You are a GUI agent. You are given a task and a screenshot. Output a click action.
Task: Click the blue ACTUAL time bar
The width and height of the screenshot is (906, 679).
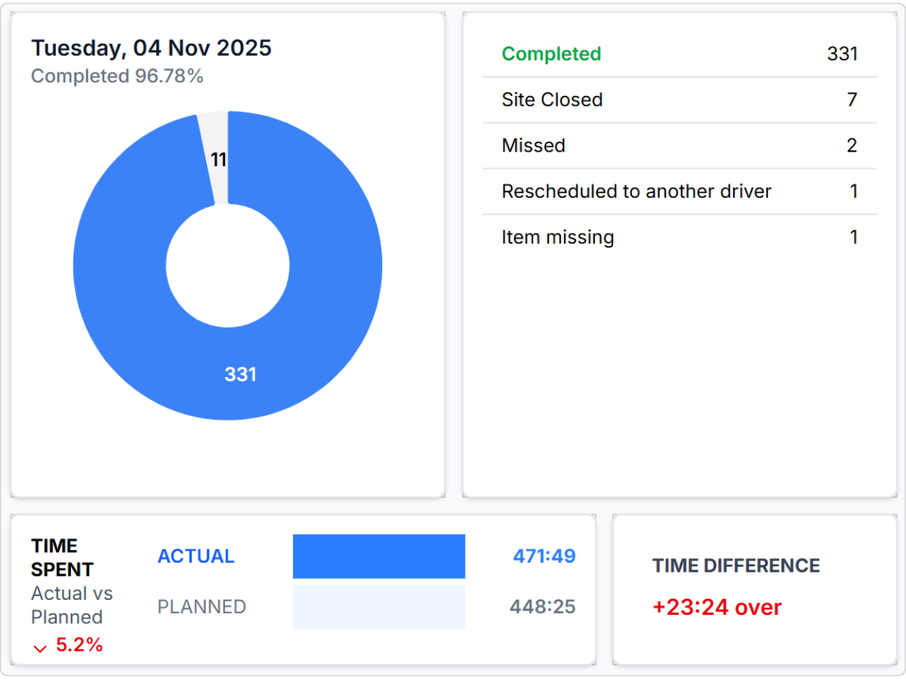coord(378,557)
